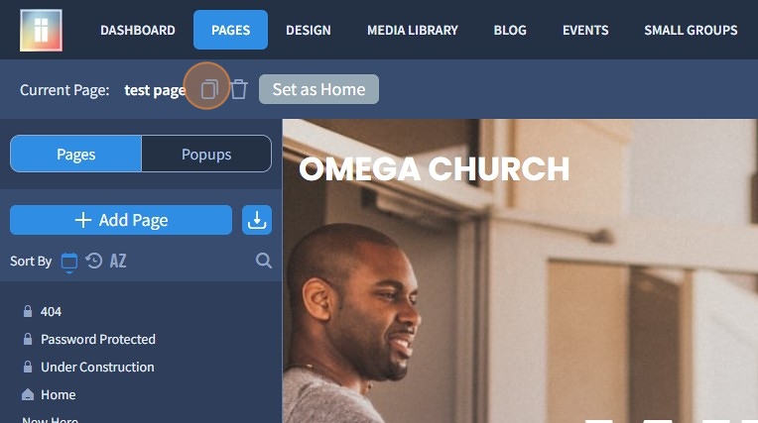
Task: Switch to the Popups toggle
Action: 206,154
